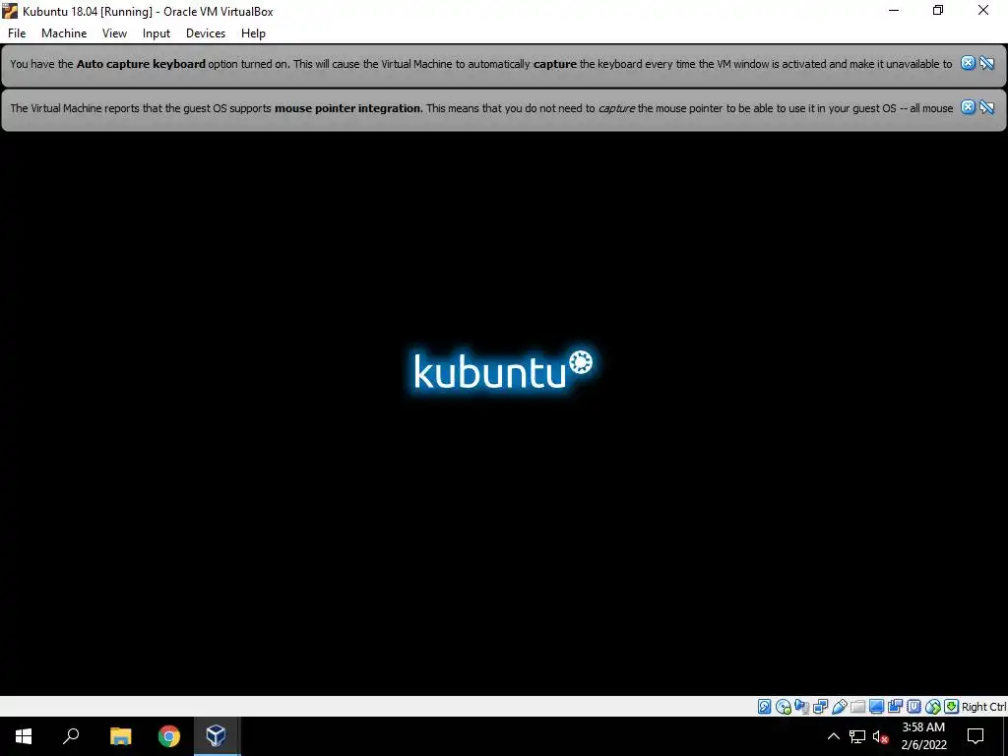
Task: Click the mouse integration indicator icon
Action: pyautogui.click(x=933, y=707)
